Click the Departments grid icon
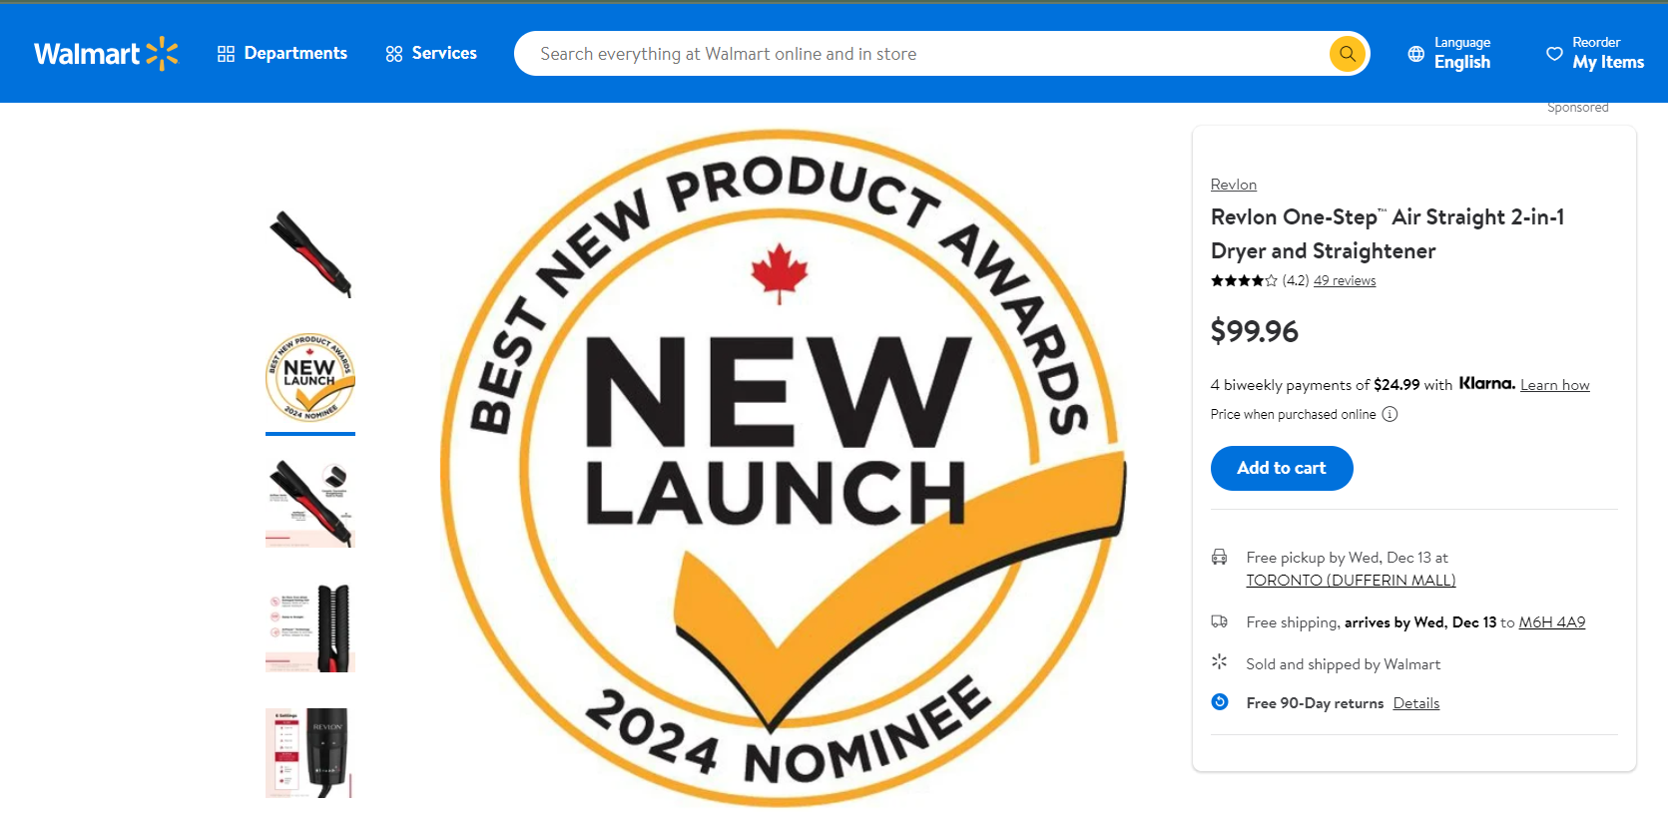The width and height of the screenshot is (1668, 816). [x=227, y=54]
